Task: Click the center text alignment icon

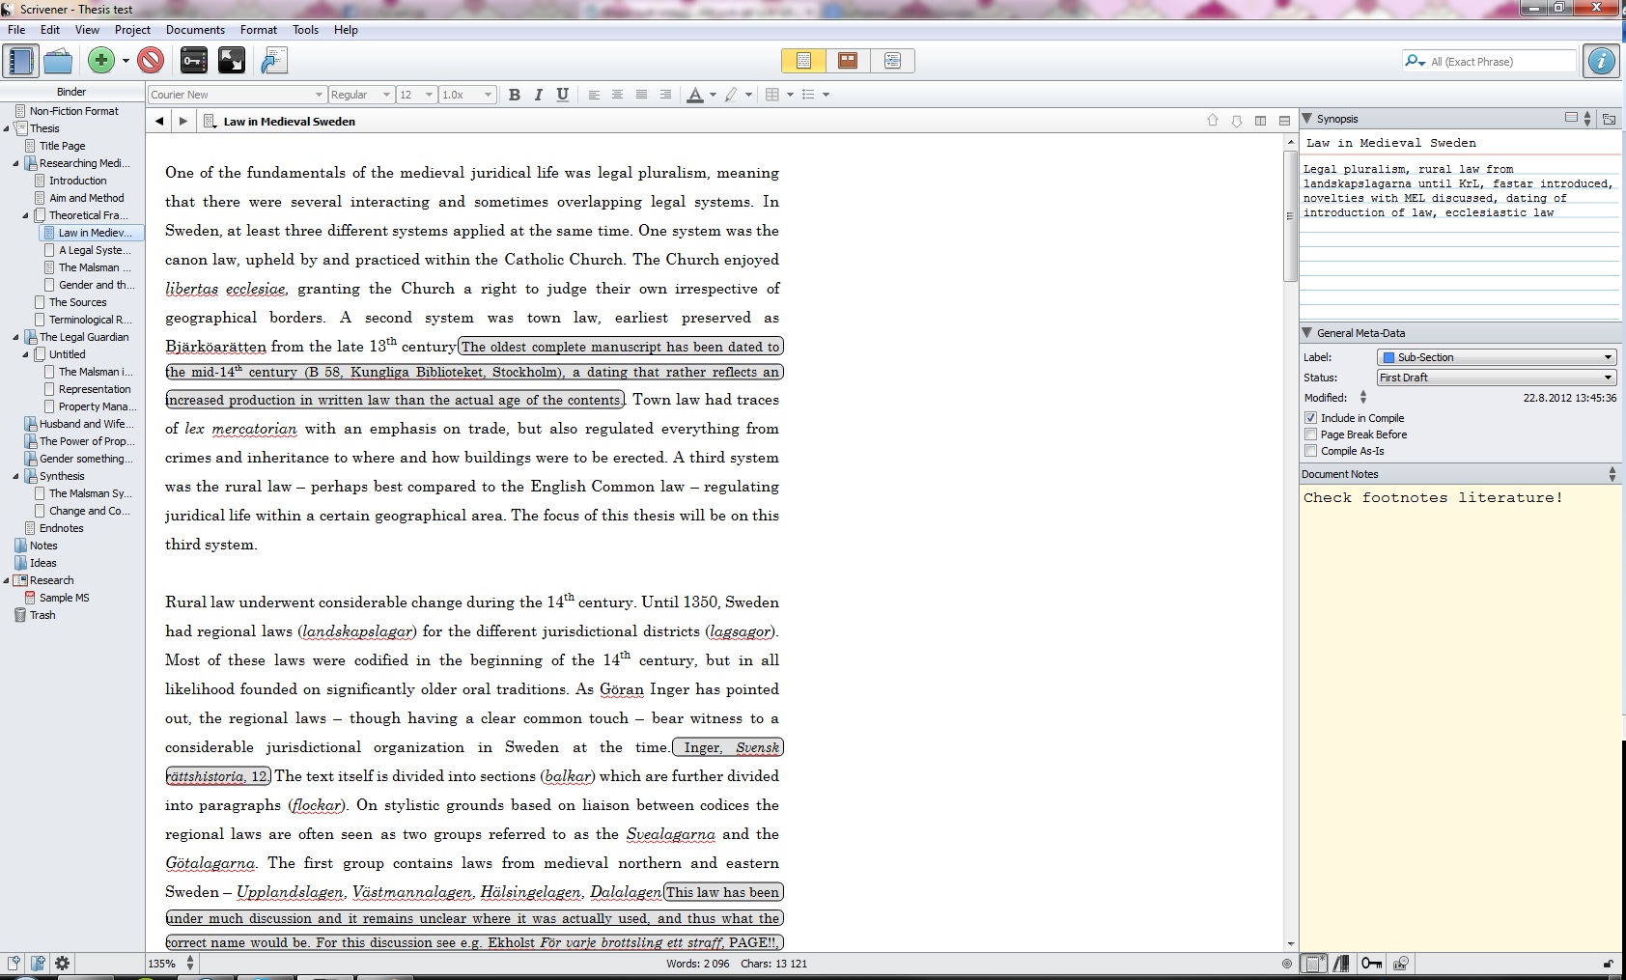Action: click(x=617, y=95)
